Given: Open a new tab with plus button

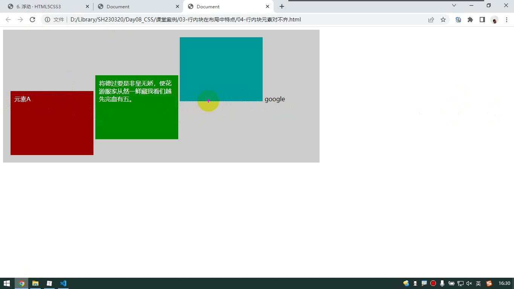Looking at the screenshot, I should 282,6.
